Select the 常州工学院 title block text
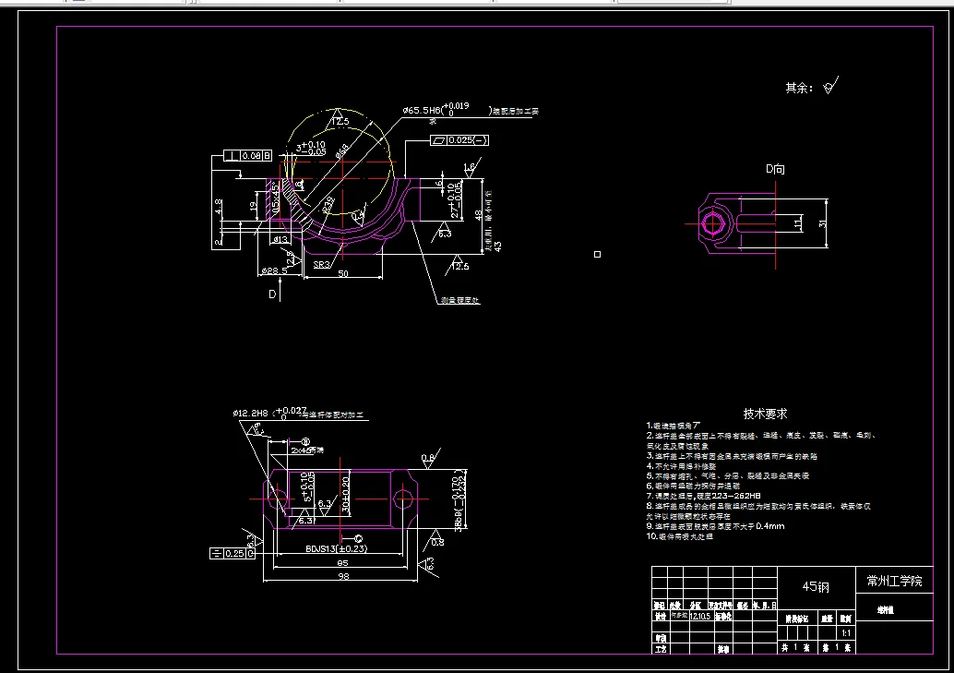 [894, 581]
